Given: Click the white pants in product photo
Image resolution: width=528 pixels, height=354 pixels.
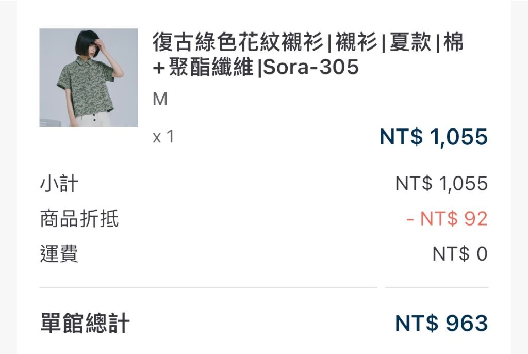Looking at the screenshot, I should (93, 120).
